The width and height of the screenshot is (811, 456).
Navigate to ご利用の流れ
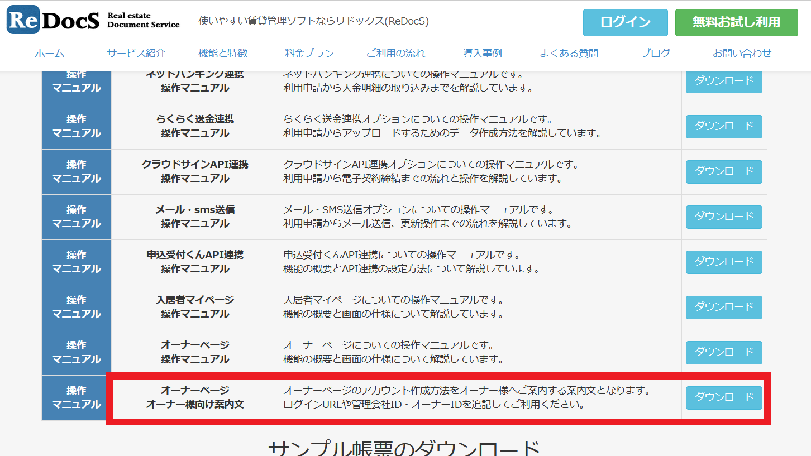pyautogui.click(x=395, y=54)
